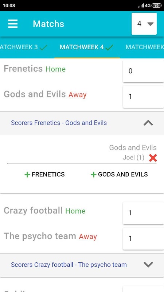The height and width of the screenshot is (292, 164).
Task: Go to the next Matchweek tab on right
Action: (145, 47)
